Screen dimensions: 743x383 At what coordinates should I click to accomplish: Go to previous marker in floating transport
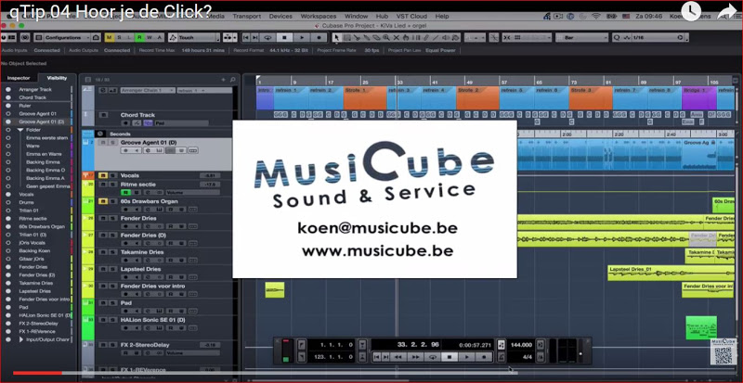point(377,357)
